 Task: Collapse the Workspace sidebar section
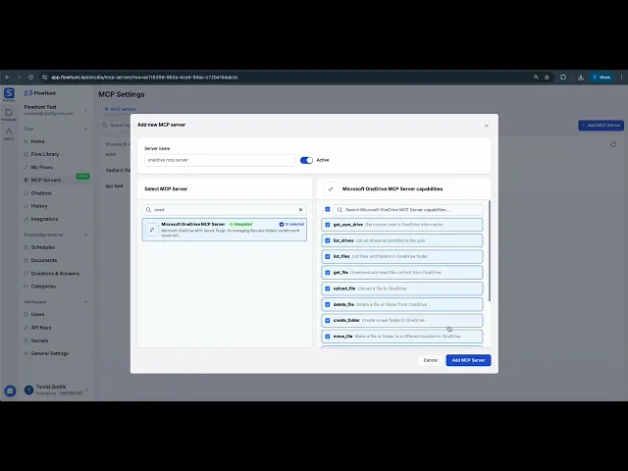pos(85,302)
